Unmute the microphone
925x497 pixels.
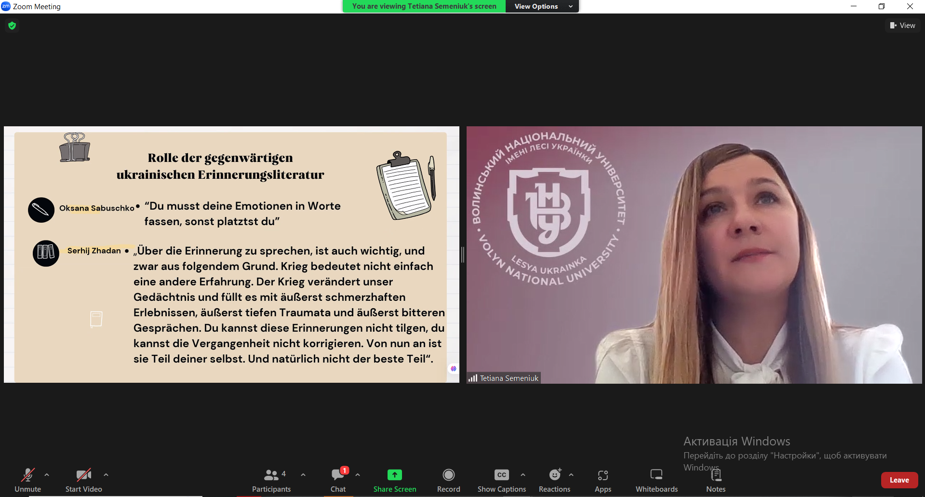[27, 480]
